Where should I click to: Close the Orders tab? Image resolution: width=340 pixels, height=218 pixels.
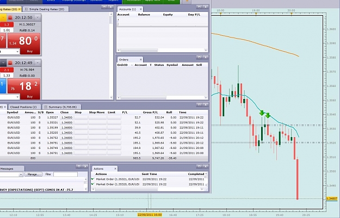point(141,60)
